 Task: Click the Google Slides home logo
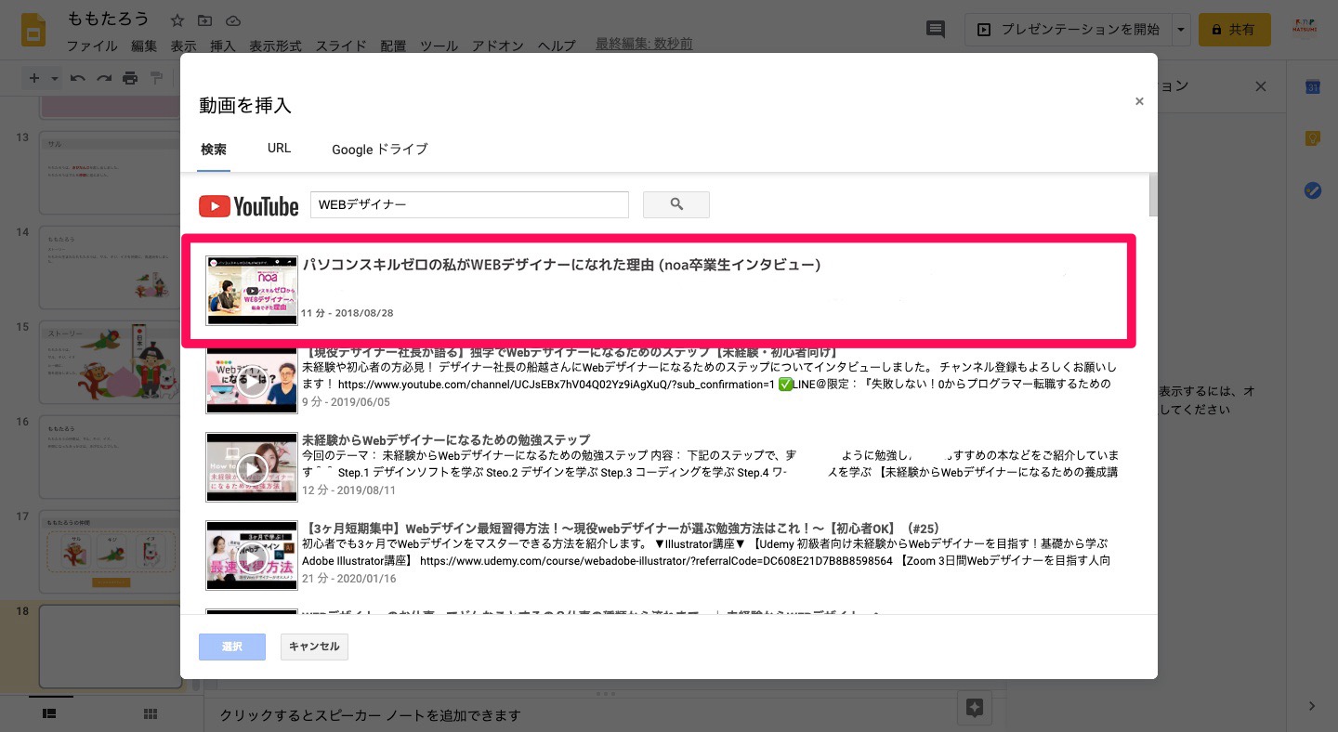(x=33, y=30)
